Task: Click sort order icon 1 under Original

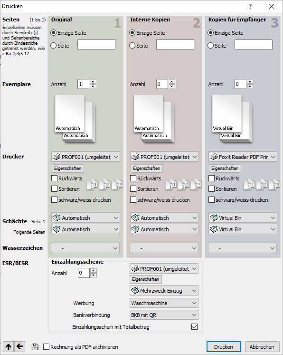Action: point(92,184)
